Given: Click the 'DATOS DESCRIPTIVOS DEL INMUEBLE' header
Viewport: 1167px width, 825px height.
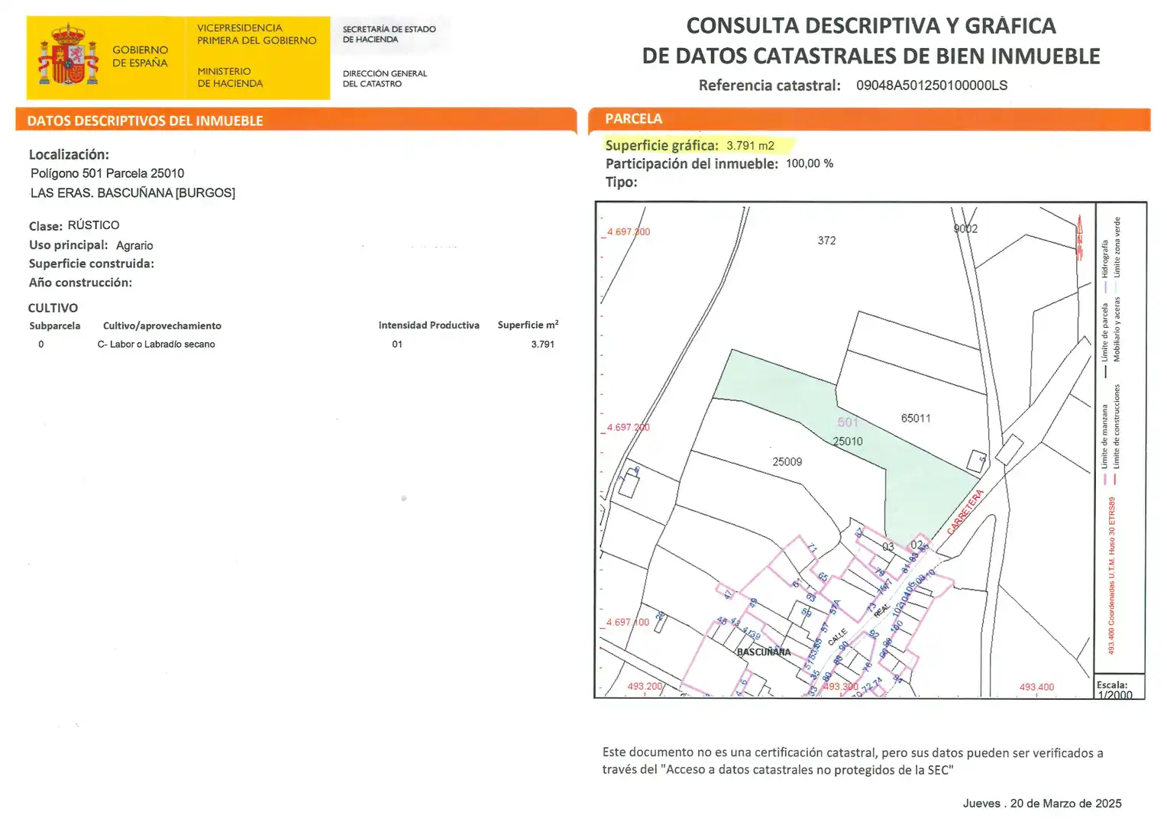Looking at the screenshot, I should tap(145, 121).
